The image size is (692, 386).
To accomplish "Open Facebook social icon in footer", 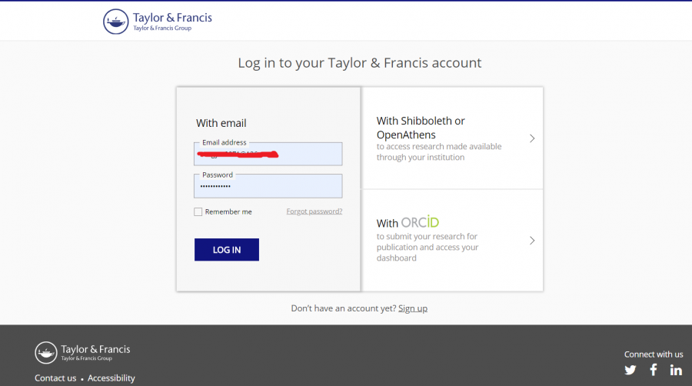I will (x=654, y=370).
